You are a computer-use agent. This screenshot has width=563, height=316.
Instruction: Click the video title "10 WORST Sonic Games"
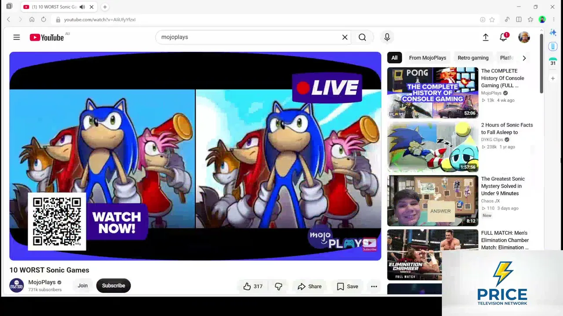coord(49,270)
